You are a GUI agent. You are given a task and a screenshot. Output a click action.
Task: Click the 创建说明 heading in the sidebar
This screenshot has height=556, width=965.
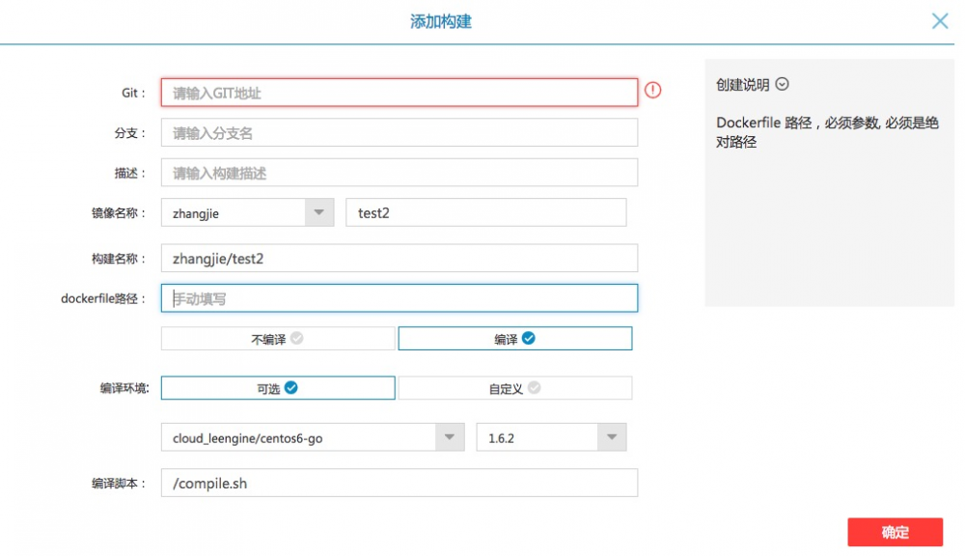743,85
